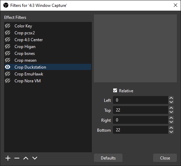Increase the Left crop value
The image size is (181, 166).
click(171, 98)
